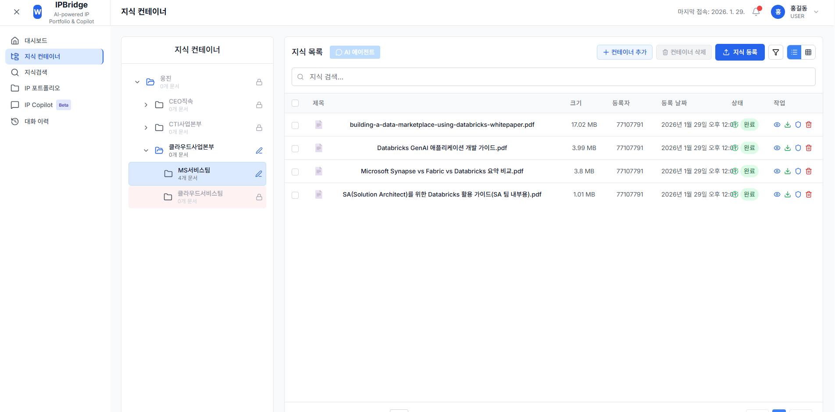Collapse the 클라우드사업본부 folder
835x412 pixels.
[x=146, y=150]
